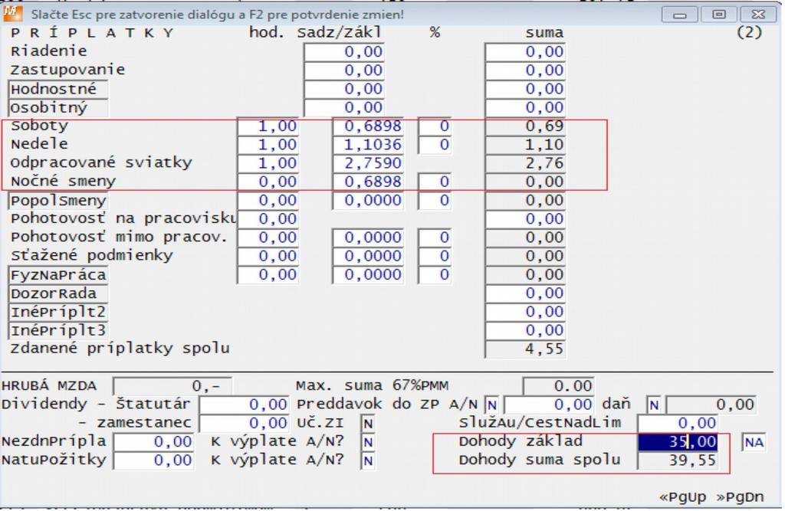Click the Nedele percent field
Screen dimensions: 785x511
(x=435, y=145)
